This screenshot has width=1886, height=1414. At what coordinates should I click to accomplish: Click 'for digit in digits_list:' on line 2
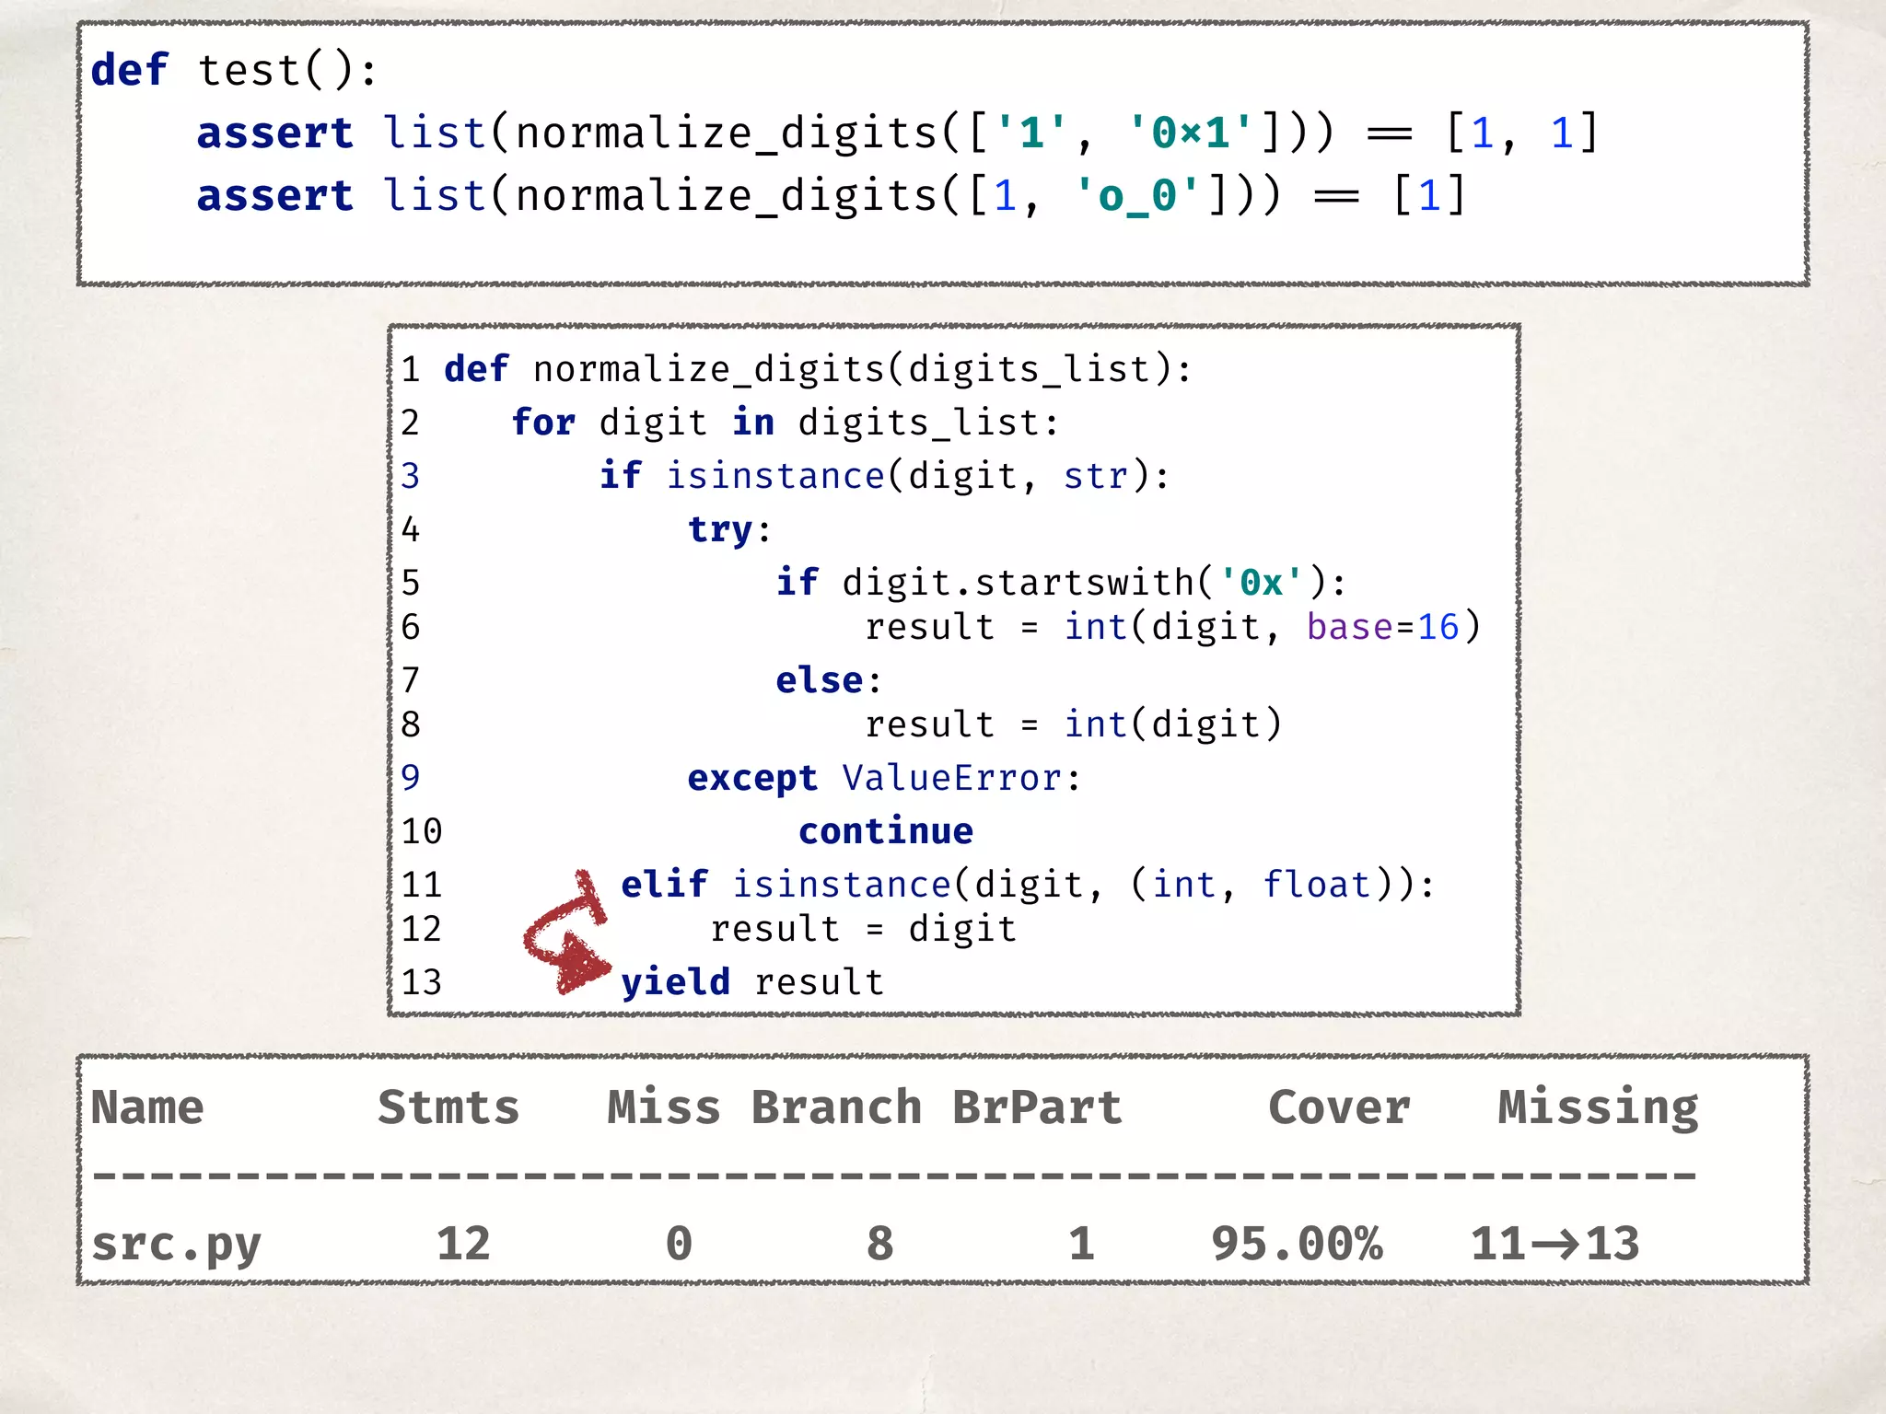(x=786, y=423)
